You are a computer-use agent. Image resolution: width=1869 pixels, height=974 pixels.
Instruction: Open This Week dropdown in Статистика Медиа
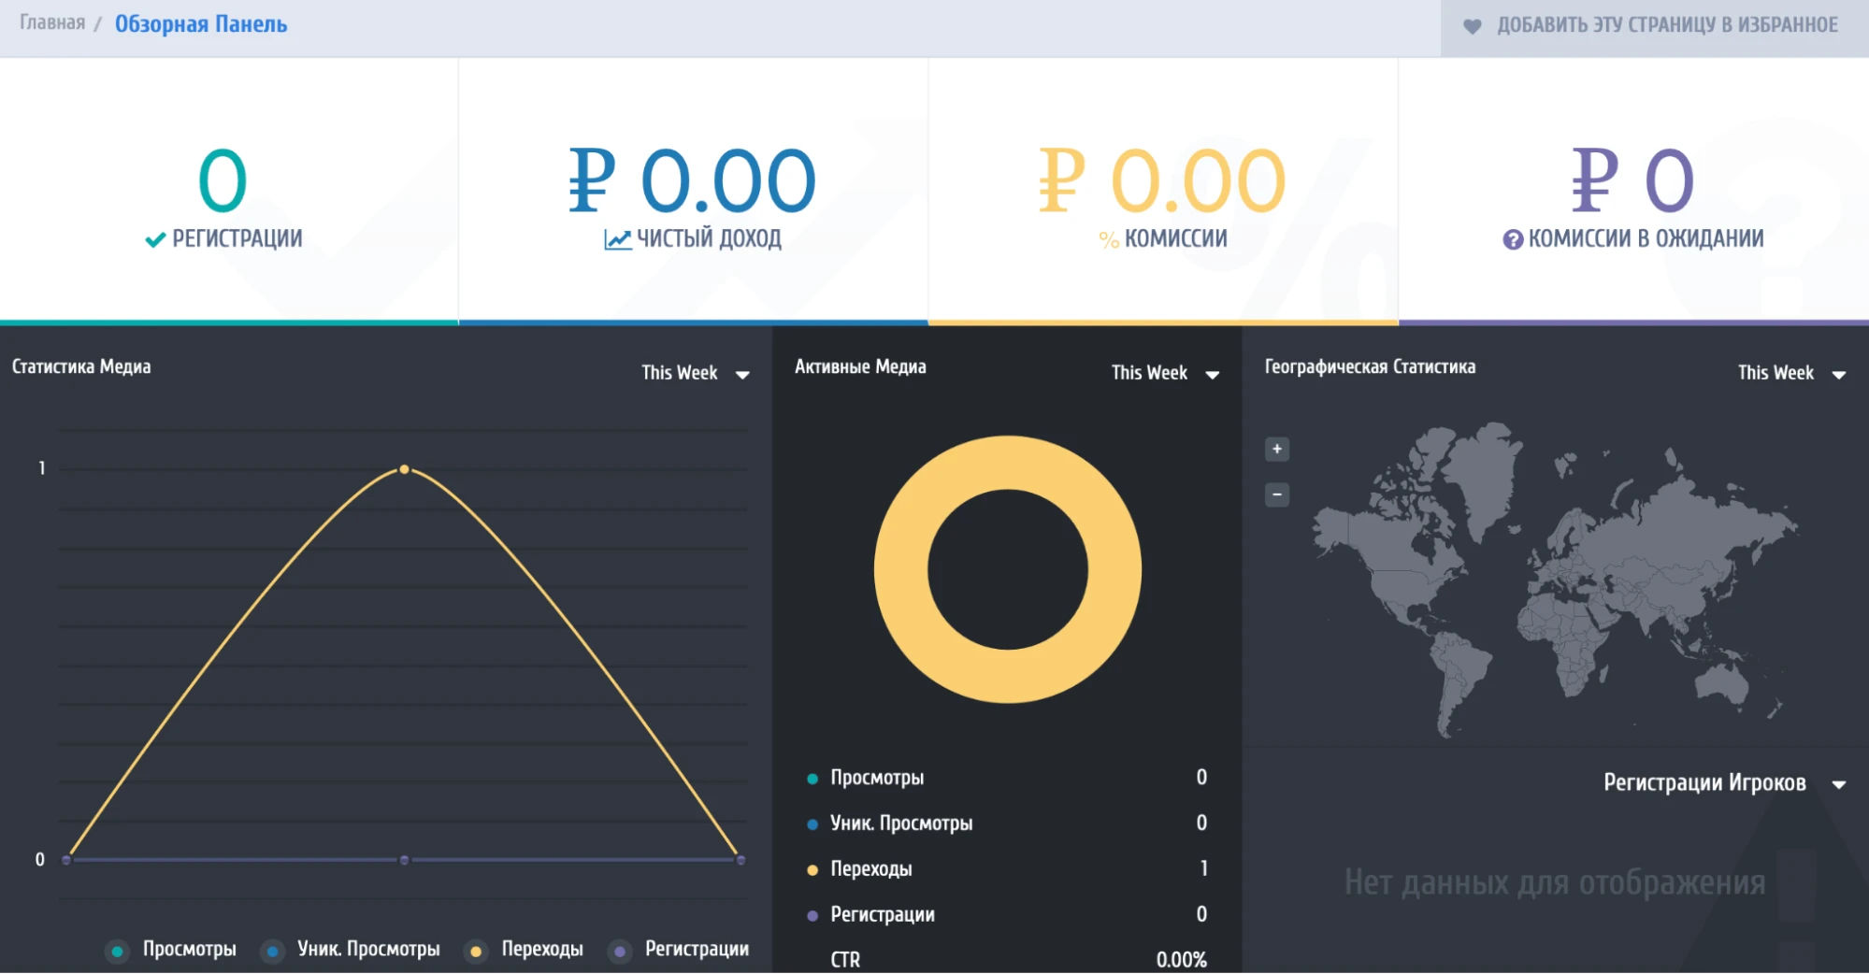pyautogui.click(x=696, y=373)
